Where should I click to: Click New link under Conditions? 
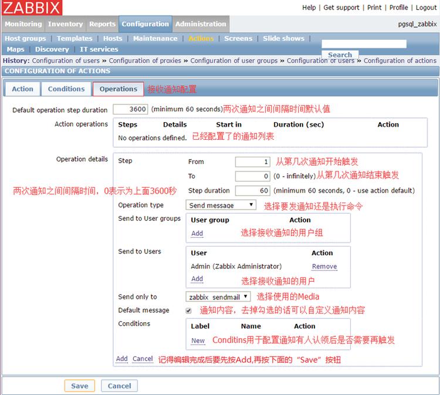point(198,340)
